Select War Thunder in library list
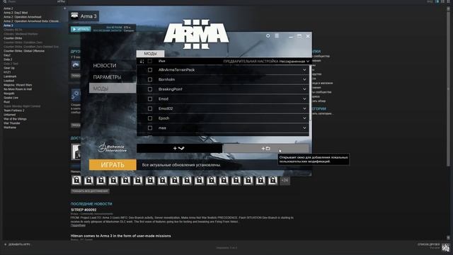This screenshot has height=255, width=453. [12, 123]
